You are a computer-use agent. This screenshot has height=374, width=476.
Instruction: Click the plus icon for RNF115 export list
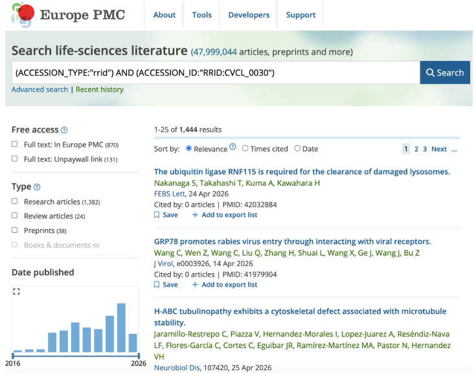click(x=195, y=215)
